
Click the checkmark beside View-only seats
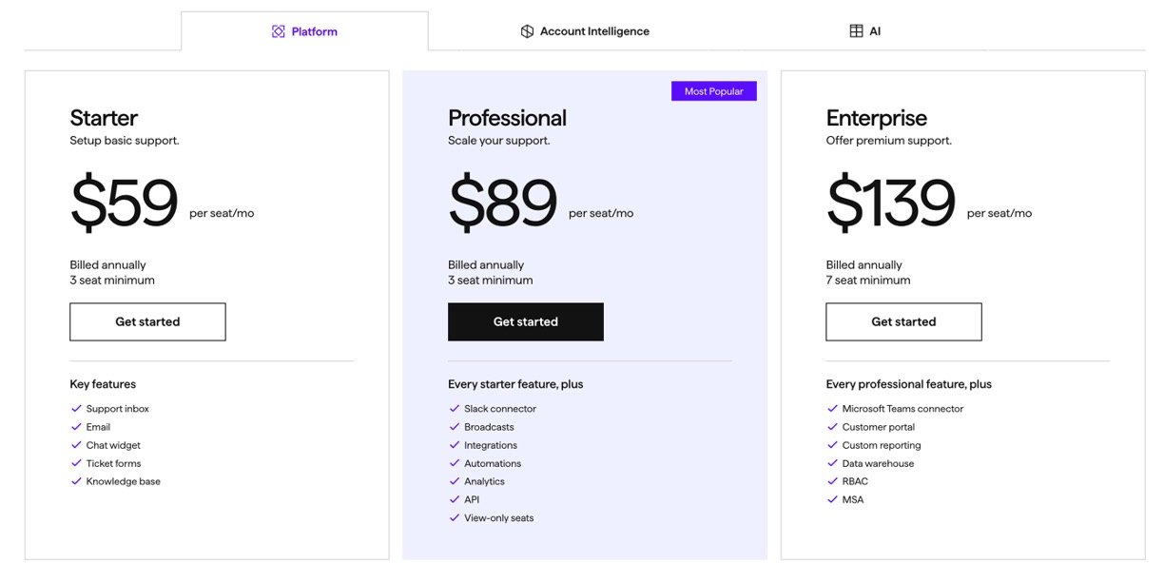[x=455, y=518]
